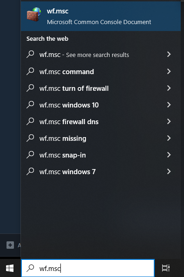Viewport: 184px width, 277px height.
Task: Expand chevron for 'wf.msc windows 10'
Action: click(x=169, y=105)
